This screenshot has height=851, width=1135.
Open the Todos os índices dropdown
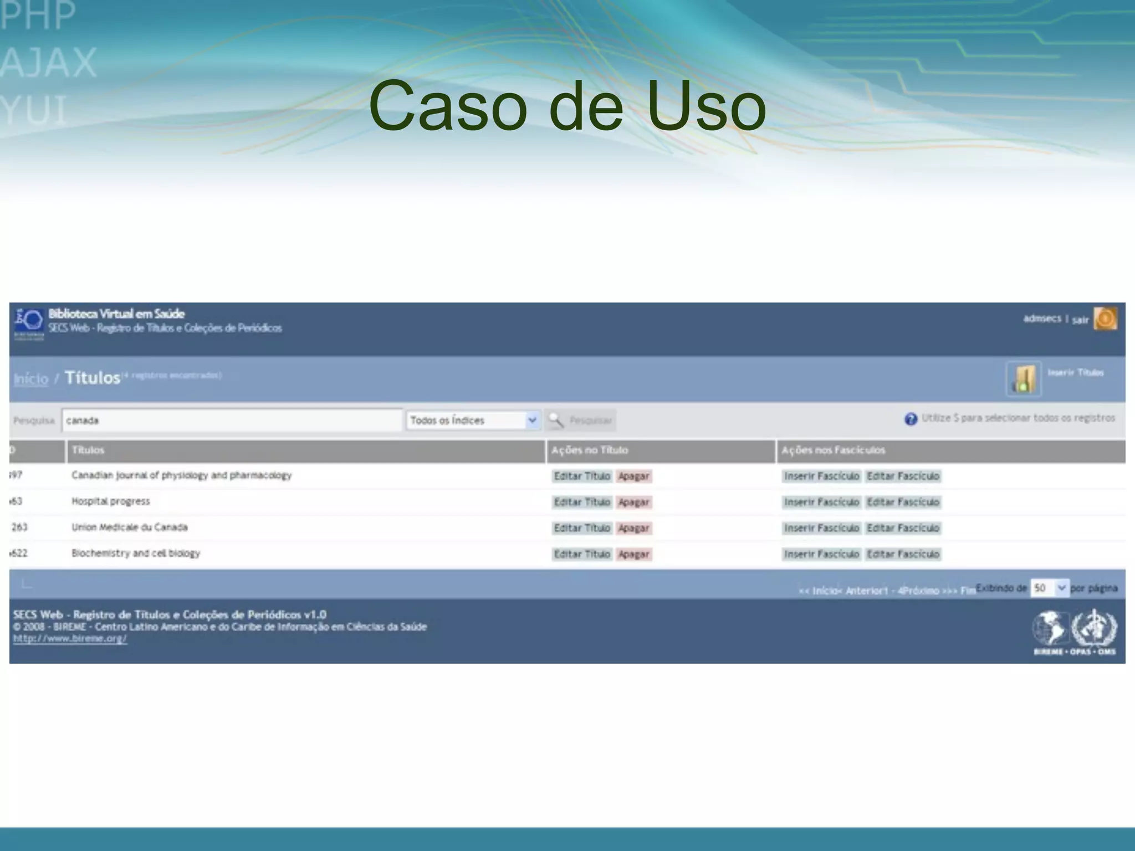[x=473, y=421]
